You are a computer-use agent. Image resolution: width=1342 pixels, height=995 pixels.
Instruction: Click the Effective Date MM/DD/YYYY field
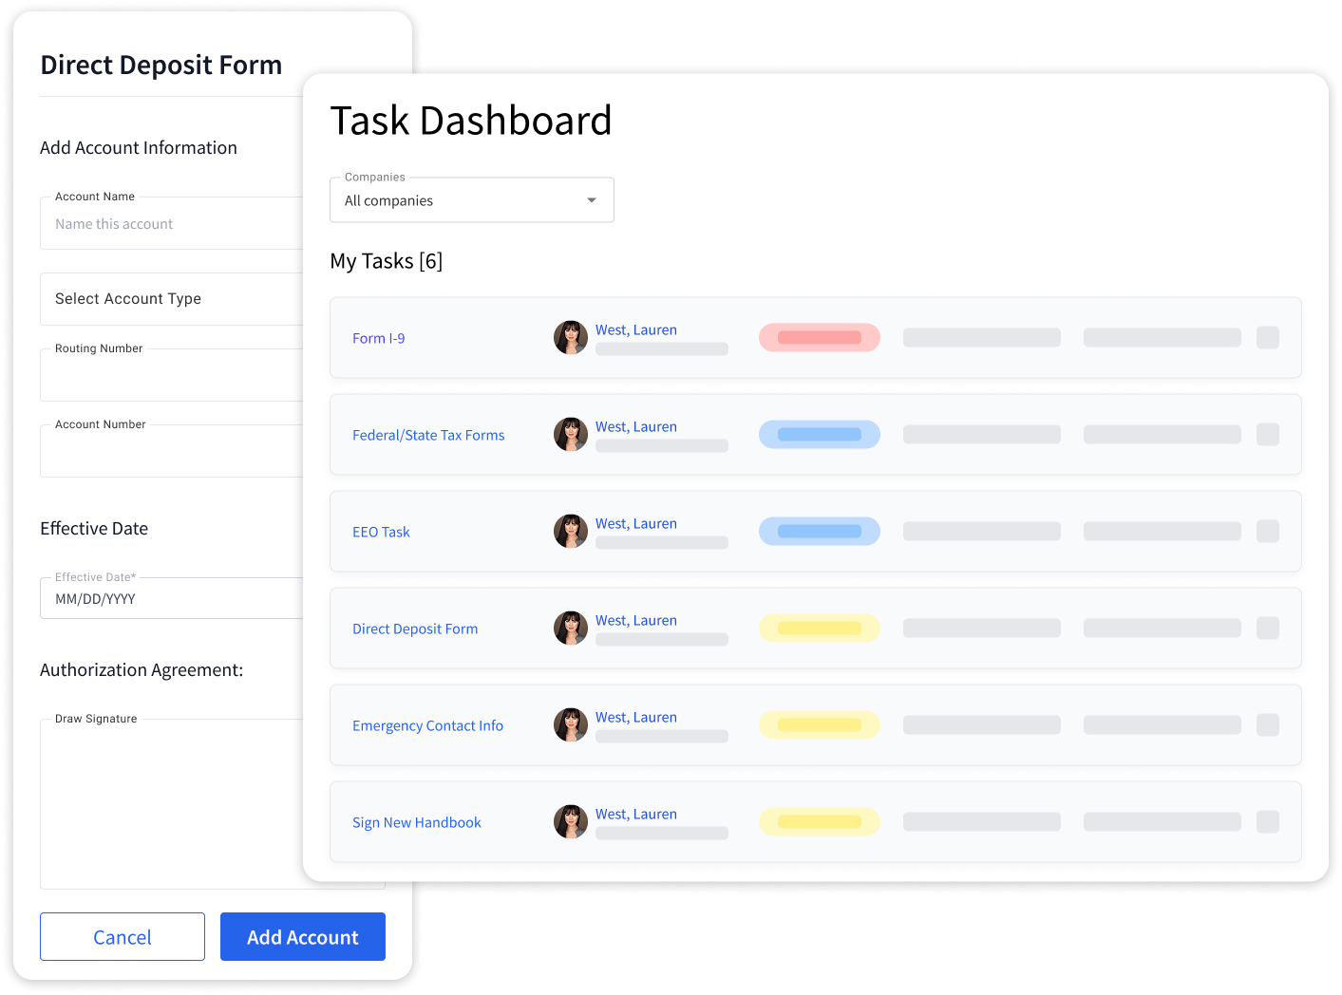coord(171,599)
